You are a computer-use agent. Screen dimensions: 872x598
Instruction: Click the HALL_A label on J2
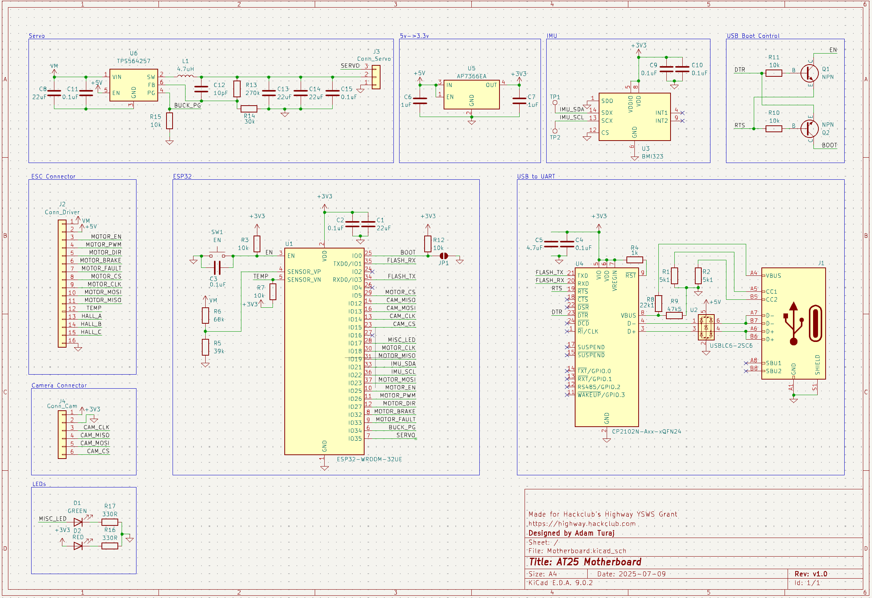pyautogui.click(x=92, y=316)
